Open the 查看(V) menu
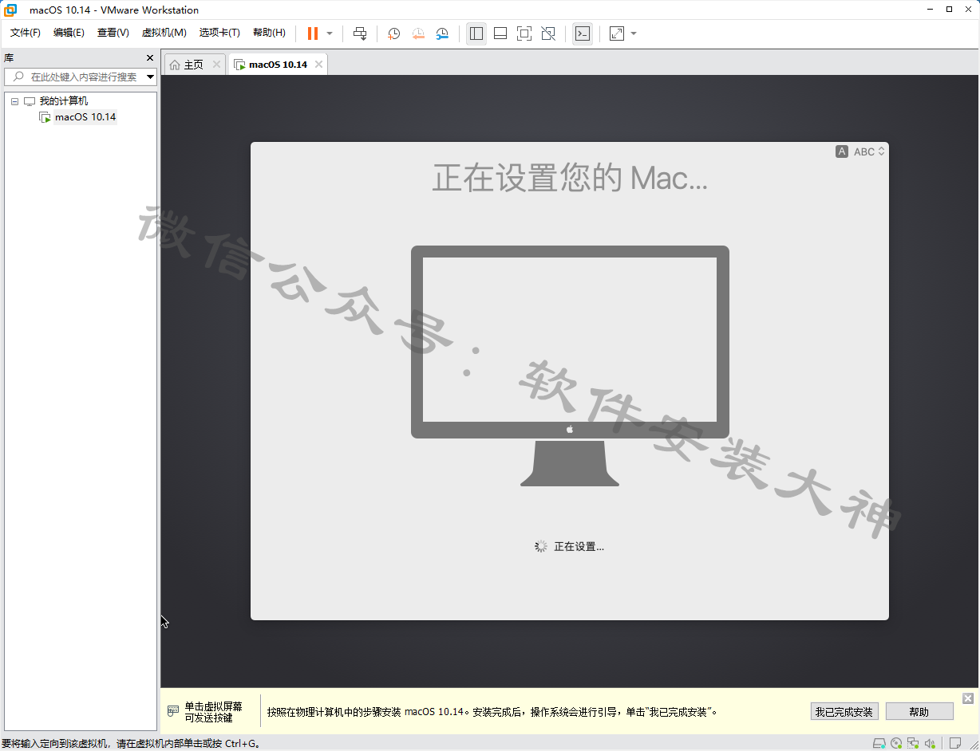Viewport: 980px width, 751px height. (x=113, y=33)
